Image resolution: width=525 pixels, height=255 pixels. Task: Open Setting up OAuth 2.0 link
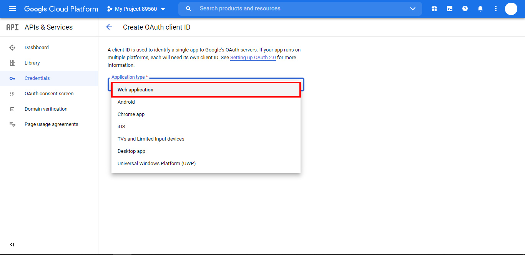(x=253, y=58)
